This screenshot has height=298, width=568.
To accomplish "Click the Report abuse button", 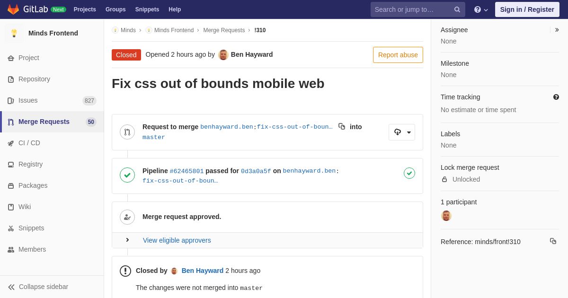I will (398, 55).
